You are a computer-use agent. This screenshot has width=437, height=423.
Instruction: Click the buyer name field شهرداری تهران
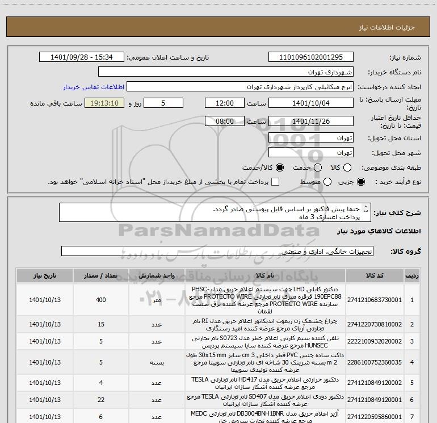coord(226,72)
